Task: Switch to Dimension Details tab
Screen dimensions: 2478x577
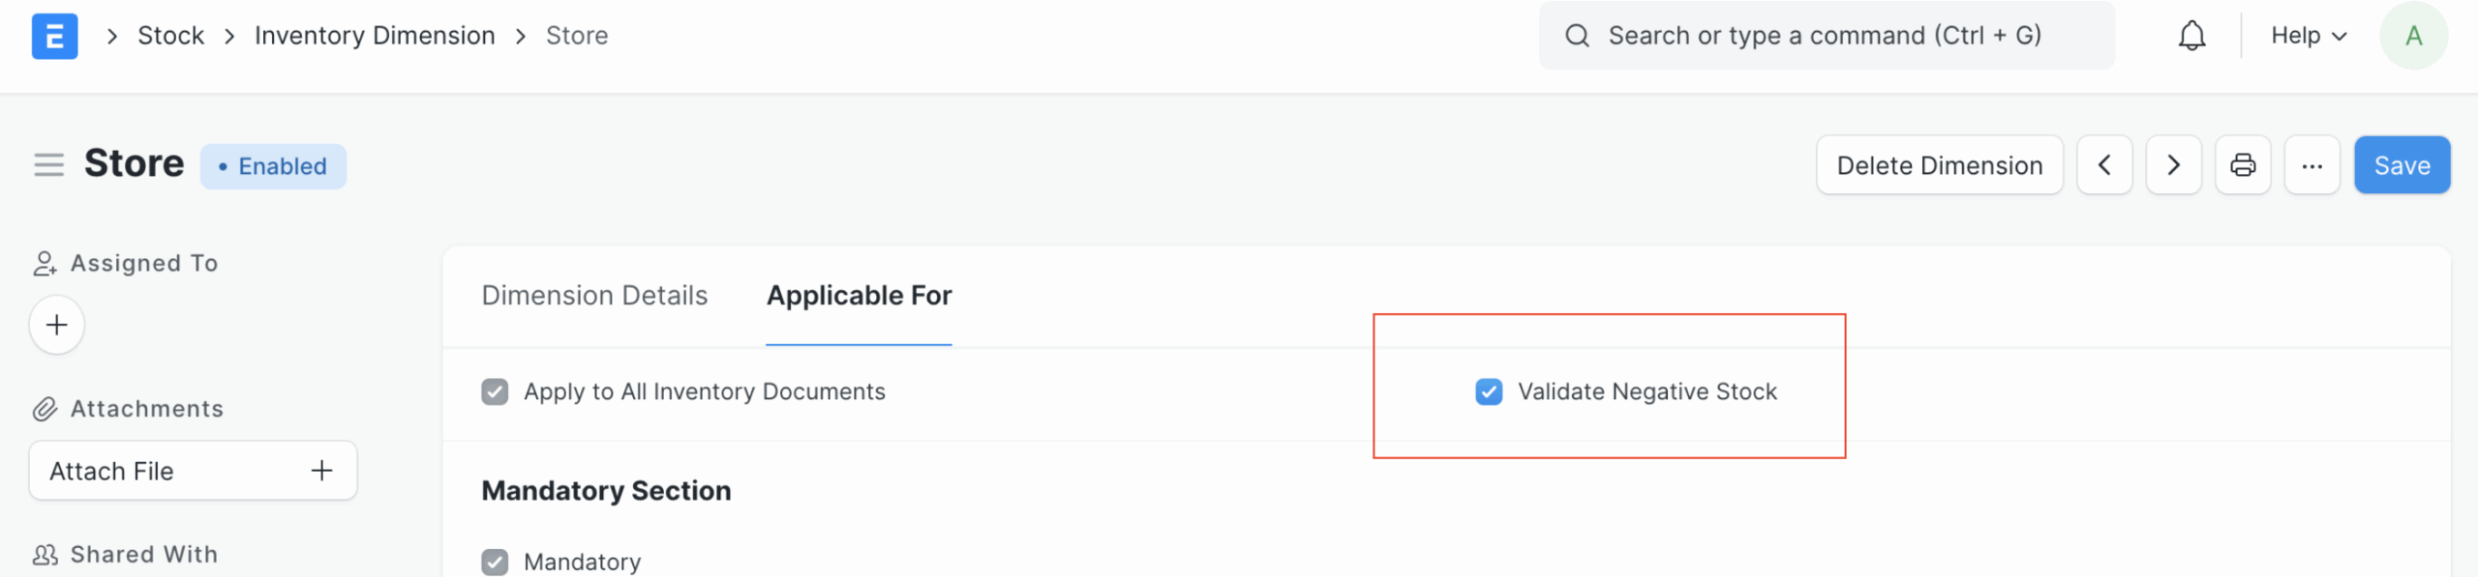Action: point(594,296)
